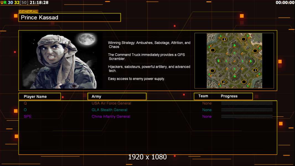Click the [50] value in the overlay

[x=24, y=2]
